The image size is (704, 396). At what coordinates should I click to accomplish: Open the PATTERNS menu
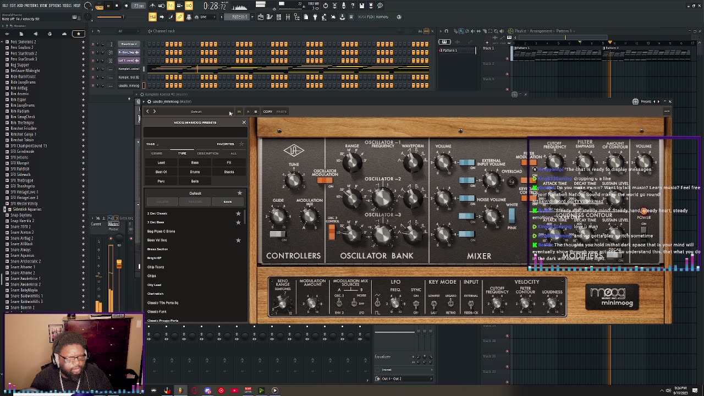tap(32, 5)
